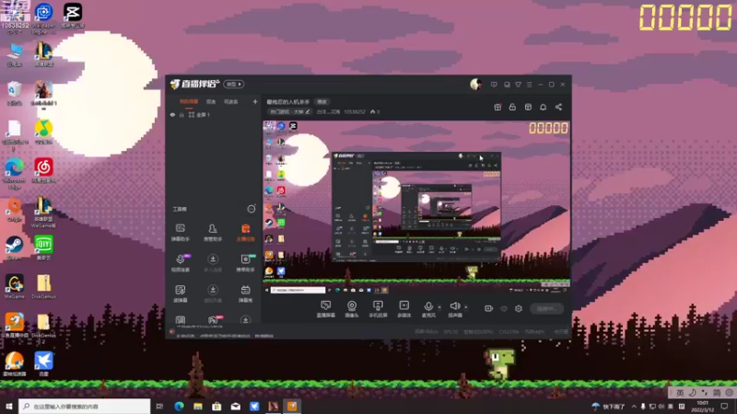Open the skin icon in the title bar
Screen dimensions: 737x414
point(518,85)
